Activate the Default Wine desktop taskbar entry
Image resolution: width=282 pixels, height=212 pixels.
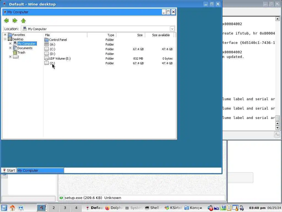click(x=94, y=208)
